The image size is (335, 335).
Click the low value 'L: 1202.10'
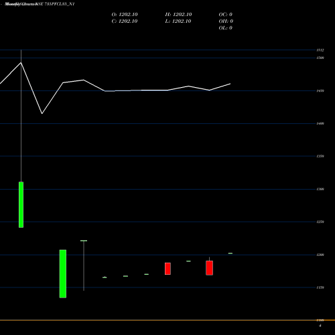[178, 21]
